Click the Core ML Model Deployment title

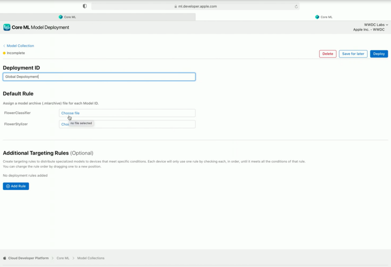click(x=40, y=27)
